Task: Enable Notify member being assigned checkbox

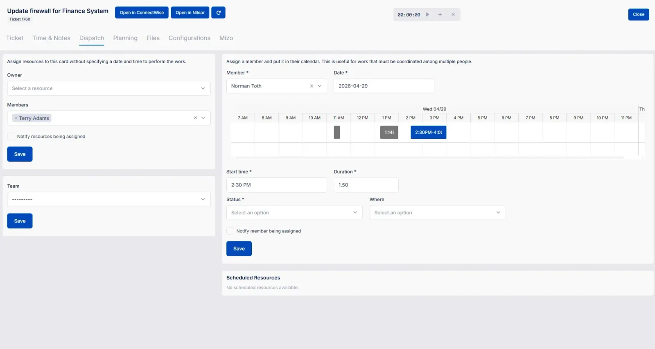Action: click(x=230, y=231)
